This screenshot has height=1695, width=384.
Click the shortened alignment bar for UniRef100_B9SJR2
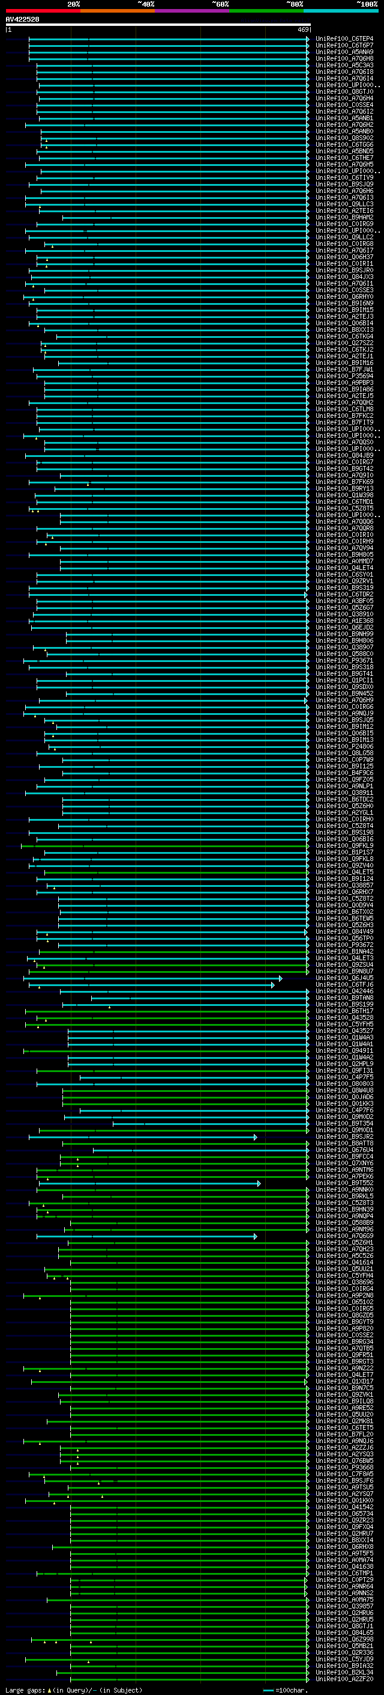click(x=142, y=1136)
